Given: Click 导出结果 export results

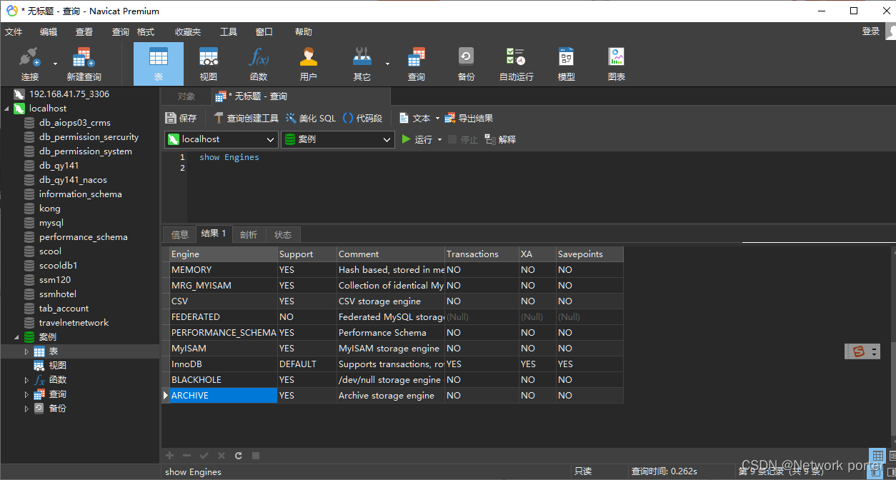Looking at the screenshot, I should (x=469, y=118).
